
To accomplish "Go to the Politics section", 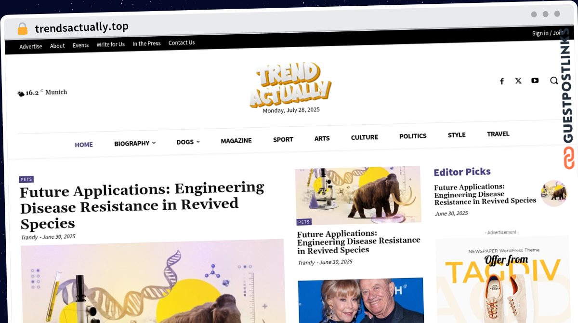I will point(413,136).
